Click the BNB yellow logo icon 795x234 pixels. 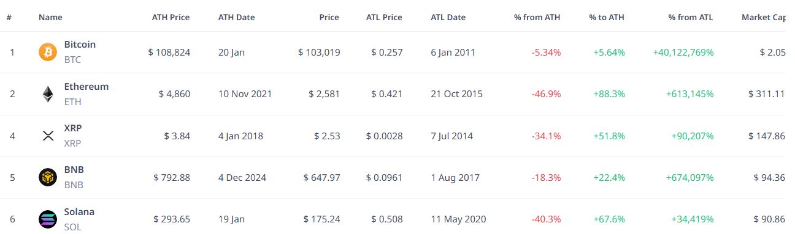pos(47,177)
